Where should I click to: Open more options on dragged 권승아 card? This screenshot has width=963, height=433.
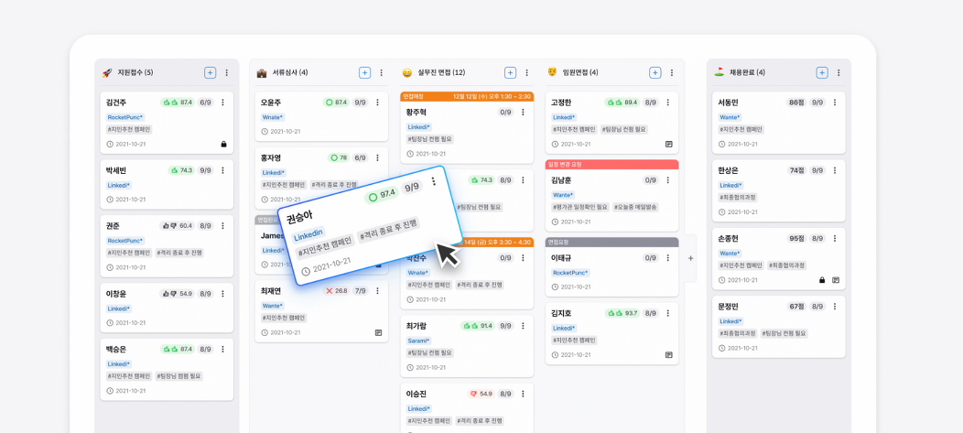(x=433, y=181)
